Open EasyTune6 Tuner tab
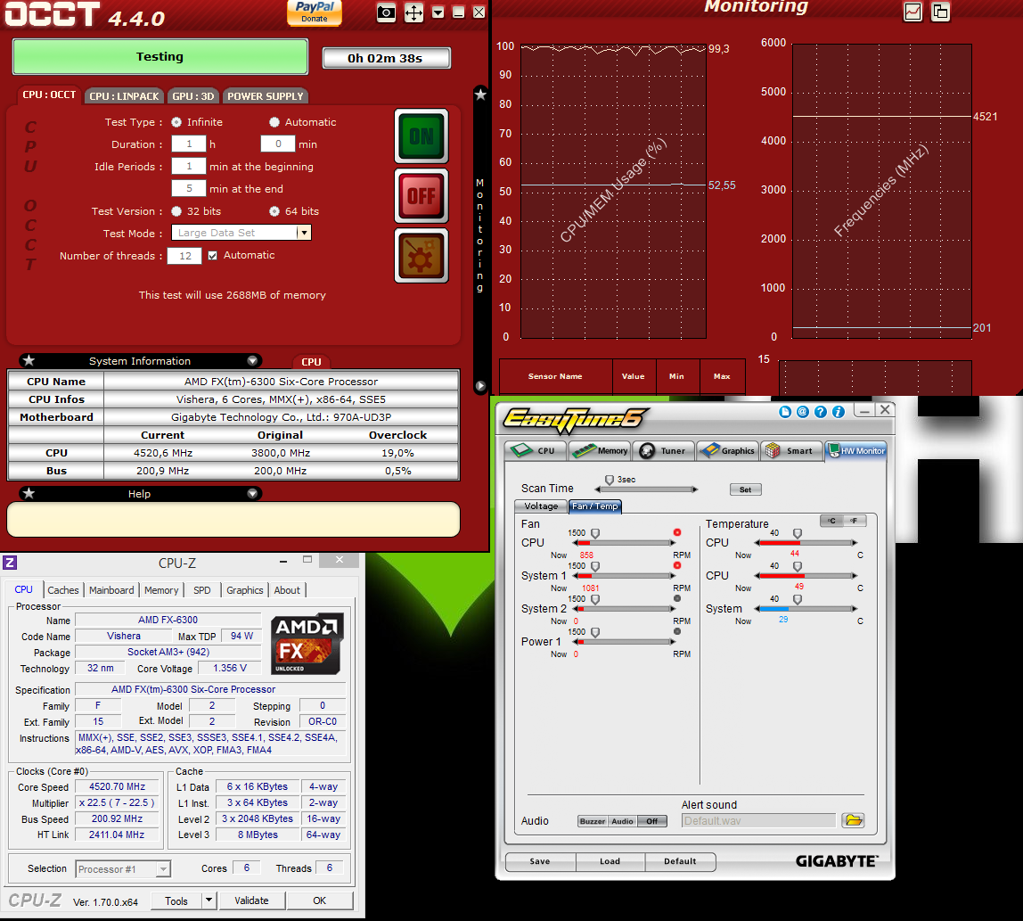Viewport: 1023px width, 921px height. coord(663,450)
